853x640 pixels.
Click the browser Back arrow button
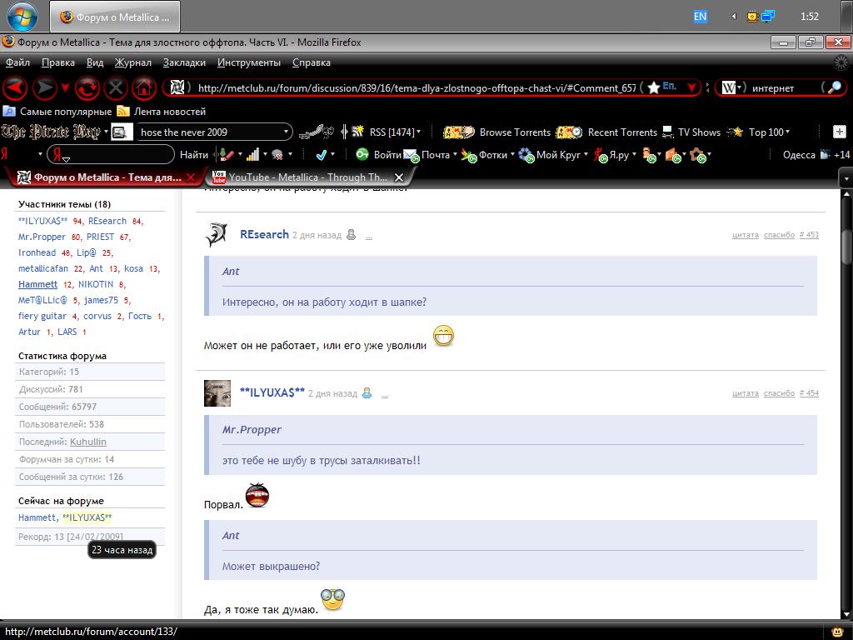tap(16, 87)
